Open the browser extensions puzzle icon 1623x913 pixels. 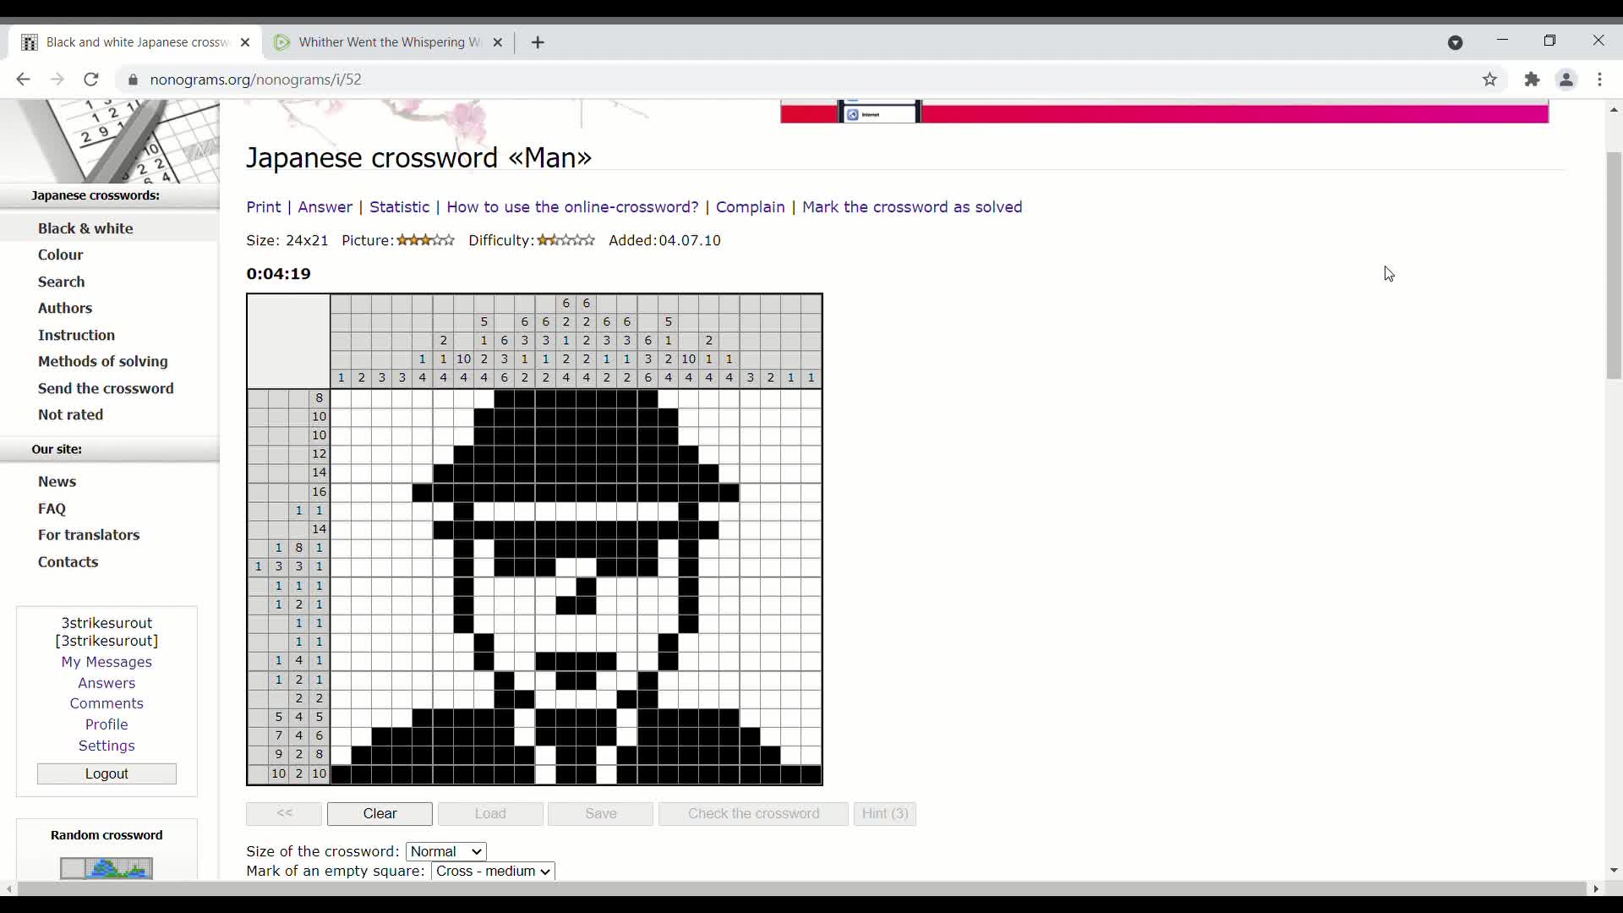1532,79
